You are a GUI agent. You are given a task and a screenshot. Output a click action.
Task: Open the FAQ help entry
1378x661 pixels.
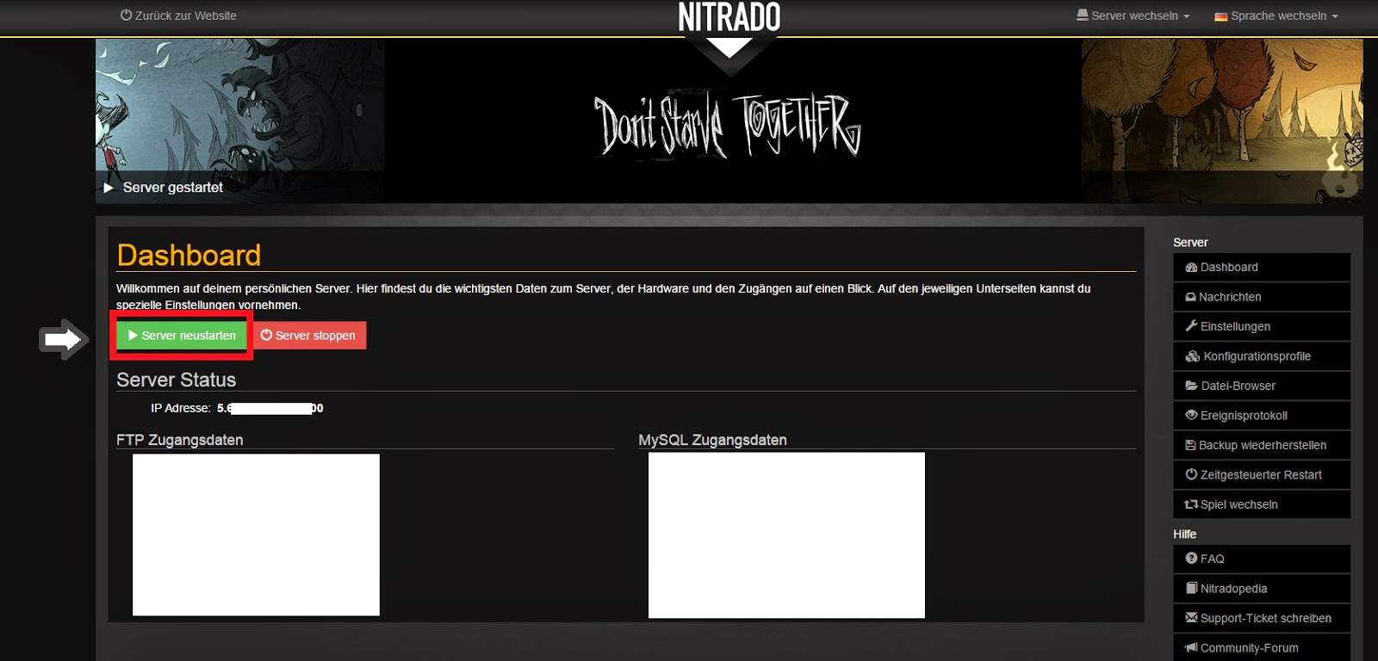[1262, 559]
